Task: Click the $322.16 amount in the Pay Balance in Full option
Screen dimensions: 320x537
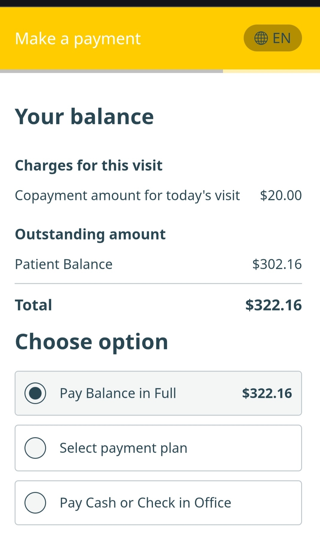Action: pos(267,393)
